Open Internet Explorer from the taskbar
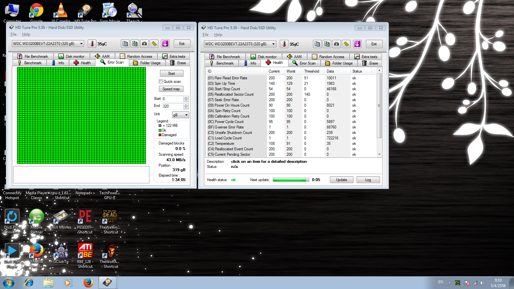 [29, 283]
